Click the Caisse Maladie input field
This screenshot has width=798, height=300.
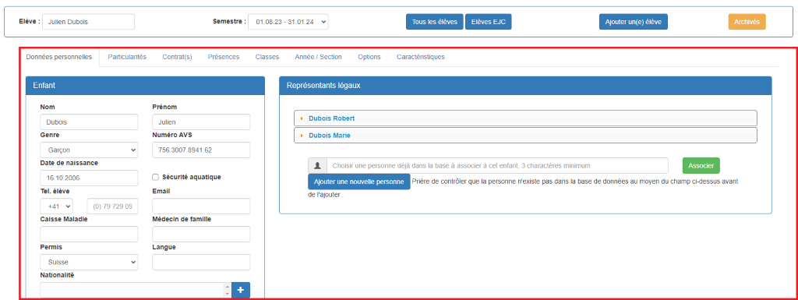[x=89, y=234]
